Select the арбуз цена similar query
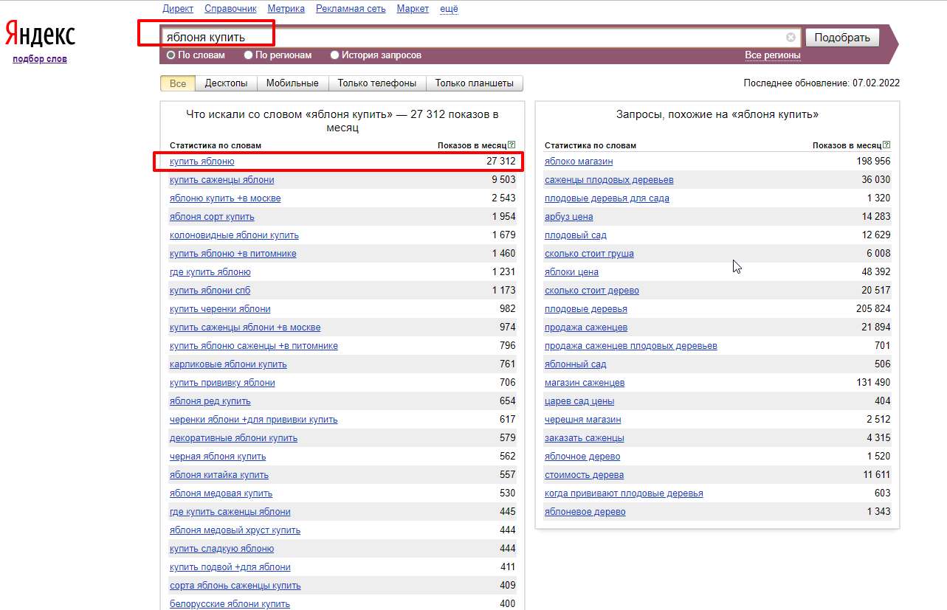 568,217
